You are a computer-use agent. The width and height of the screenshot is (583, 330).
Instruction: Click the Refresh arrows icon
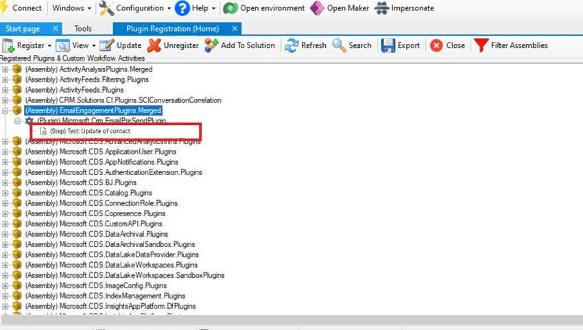[291, 45]
